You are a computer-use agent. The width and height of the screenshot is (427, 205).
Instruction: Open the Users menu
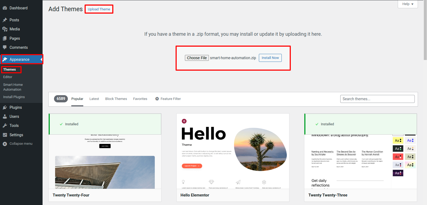[21, 116]
